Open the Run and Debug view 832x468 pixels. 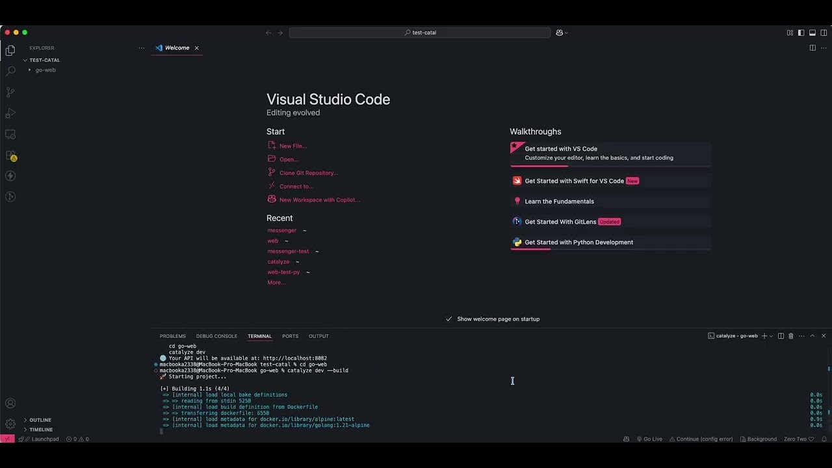coord(10,113)
